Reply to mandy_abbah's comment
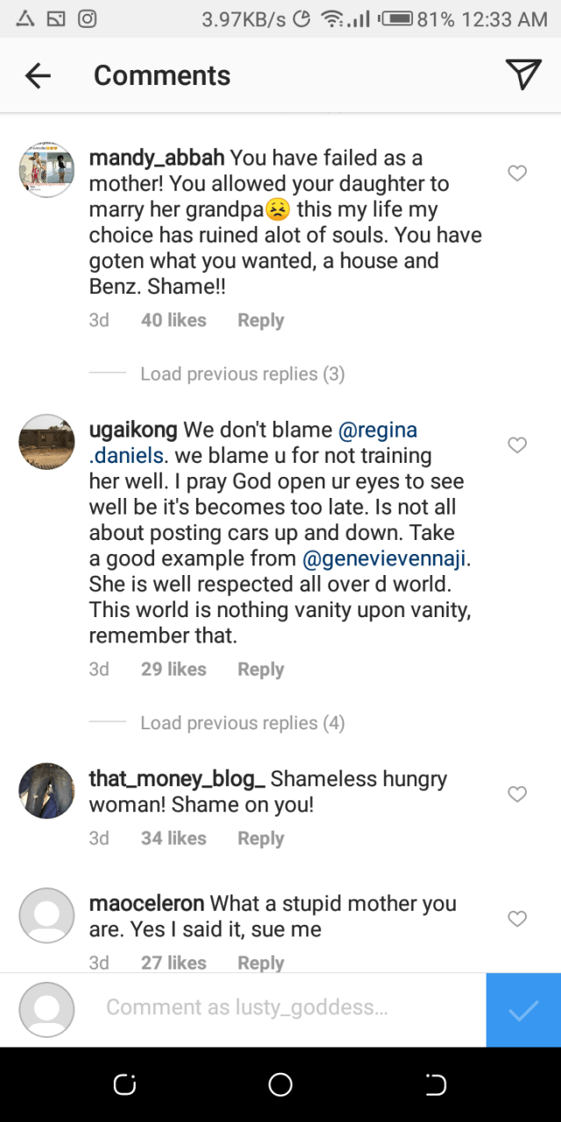The height and width of the screenshot is (1122, 561). (260, 321)
